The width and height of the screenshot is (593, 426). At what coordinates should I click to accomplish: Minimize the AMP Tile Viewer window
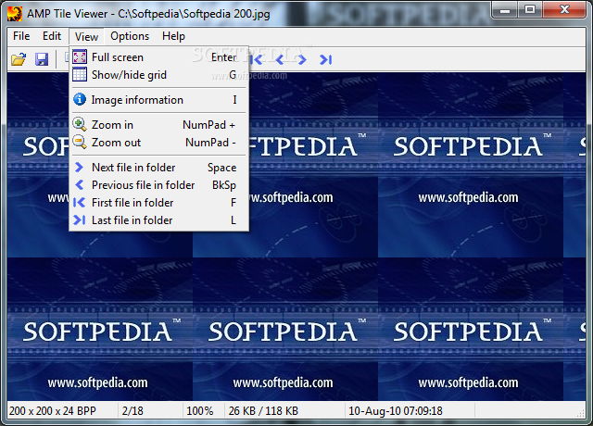point(505,10)
